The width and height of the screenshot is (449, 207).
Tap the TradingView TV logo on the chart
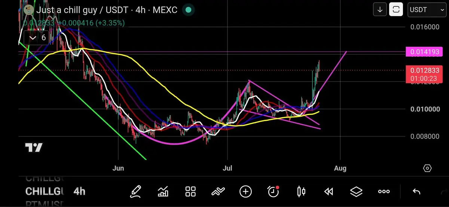click(x=34, y=147)
